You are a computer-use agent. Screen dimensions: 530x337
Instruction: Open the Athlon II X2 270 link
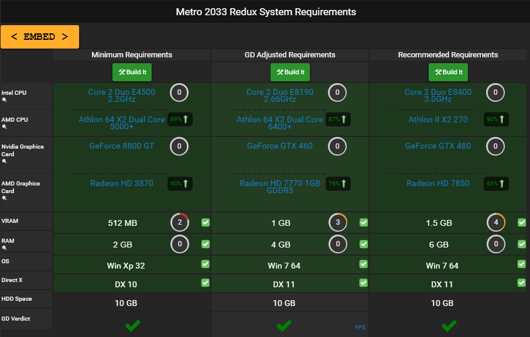tap(438, 119)
